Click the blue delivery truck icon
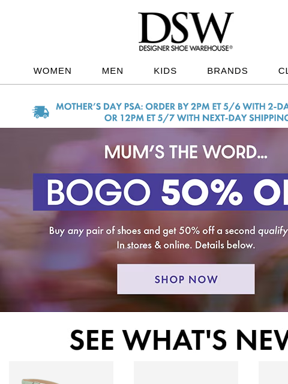The width and height of the screenshot is (288, 384). pyautogui.click(x=41, y=112)
